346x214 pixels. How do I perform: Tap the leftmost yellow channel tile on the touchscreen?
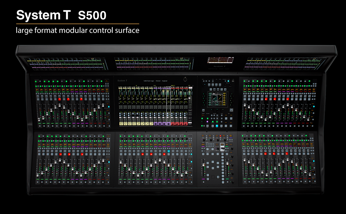point(121,124)
